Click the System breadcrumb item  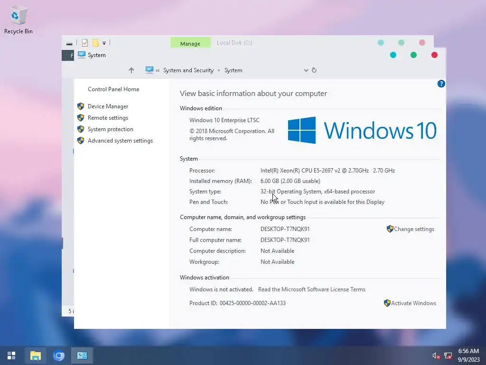tap(234, 70)
